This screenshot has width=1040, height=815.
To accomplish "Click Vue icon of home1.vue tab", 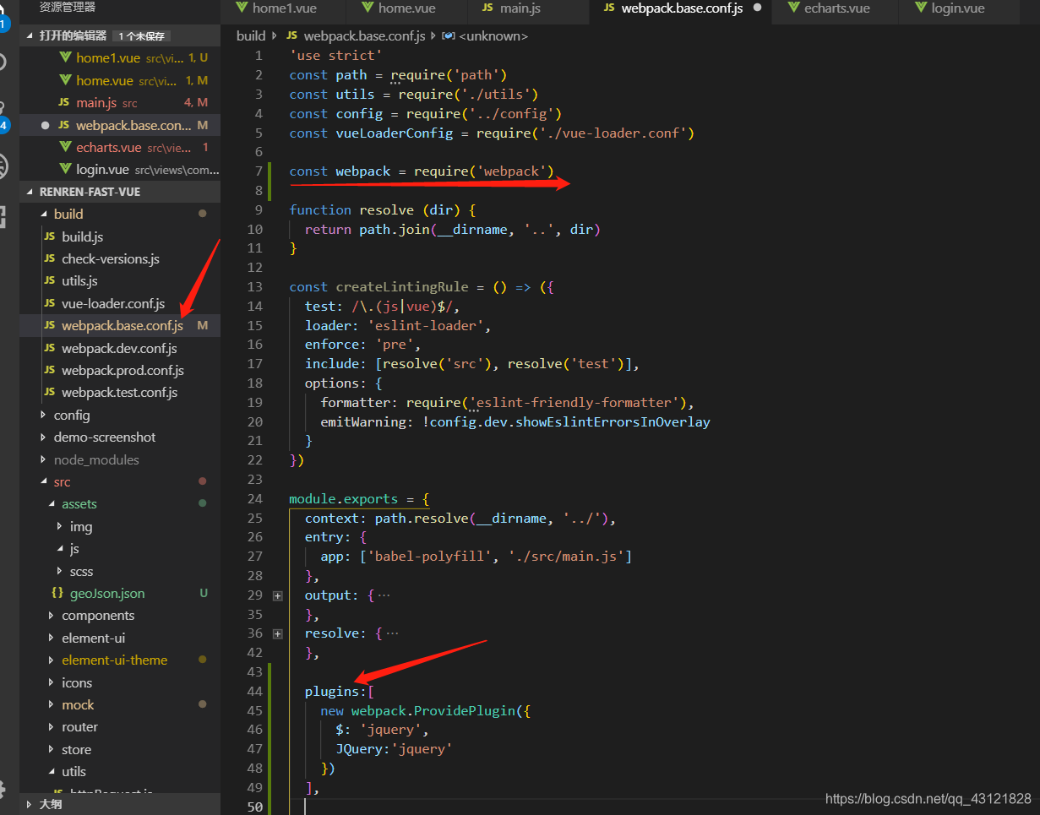I will (x=242, y=8).
